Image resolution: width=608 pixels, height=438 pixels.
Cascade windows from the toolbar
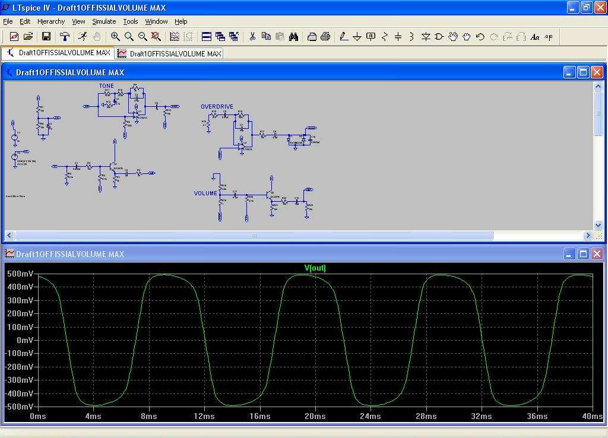click(220, 37)
